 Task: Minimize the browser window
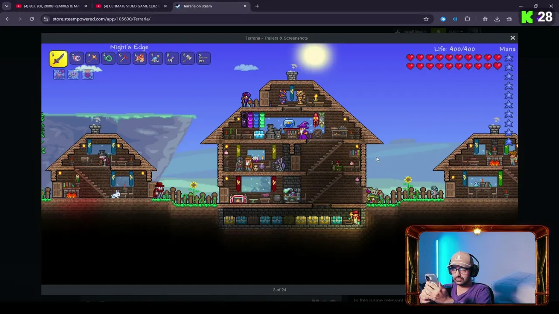click(521, 6)
